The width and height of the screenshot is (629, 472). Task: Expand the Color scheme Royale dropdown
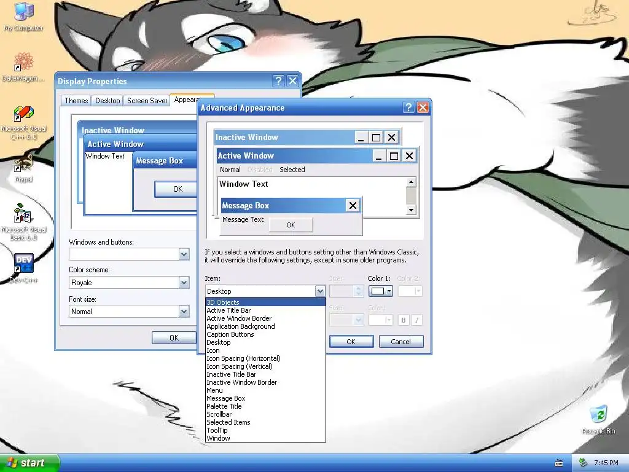(184, 283)
